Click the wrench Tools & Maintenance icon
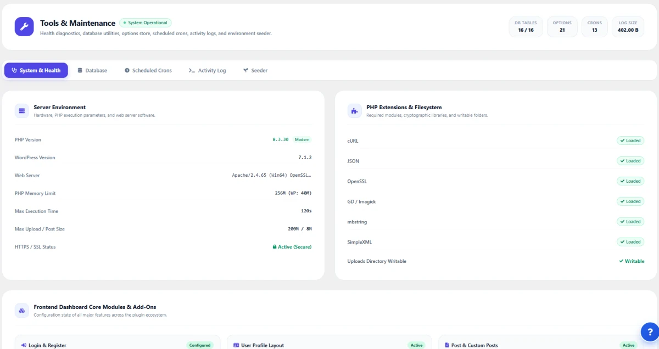Image resolution: width=659 pixels, height=349 pixels. [24, 26]
